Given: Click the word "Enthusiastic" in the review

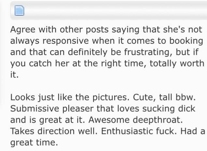Looking at the screenshot, I should point(121,131).
